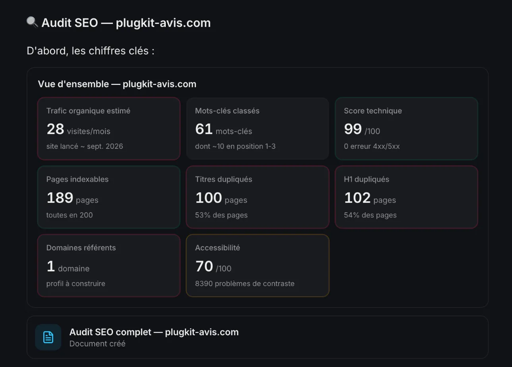Click the "Accessibilité" label

point(217,248)
